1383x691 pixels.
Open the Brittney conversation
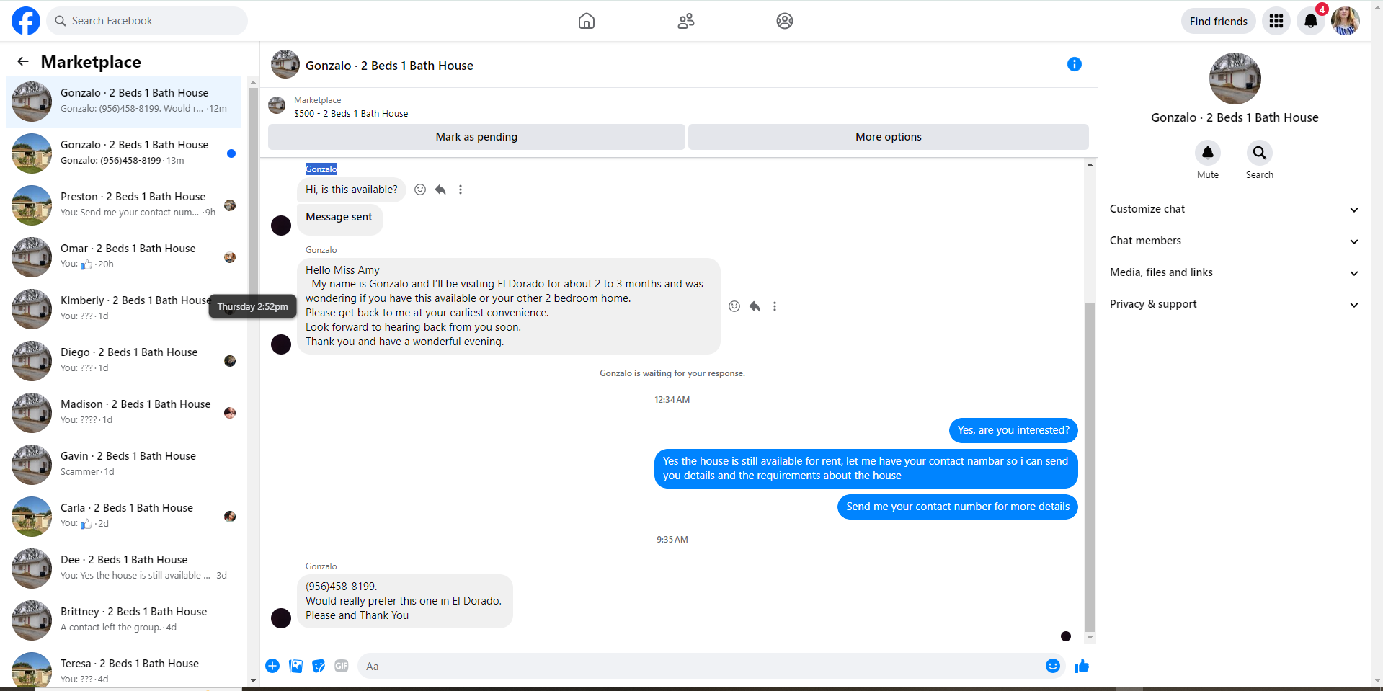click(x=124, y=620)
